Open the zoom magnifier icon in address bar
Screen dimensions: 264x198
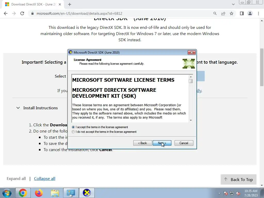(215, 13)
